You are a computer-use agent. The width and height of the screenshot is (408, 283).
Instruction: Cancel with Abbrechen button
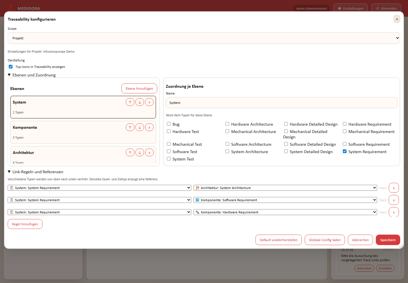(x=360, y=240)
